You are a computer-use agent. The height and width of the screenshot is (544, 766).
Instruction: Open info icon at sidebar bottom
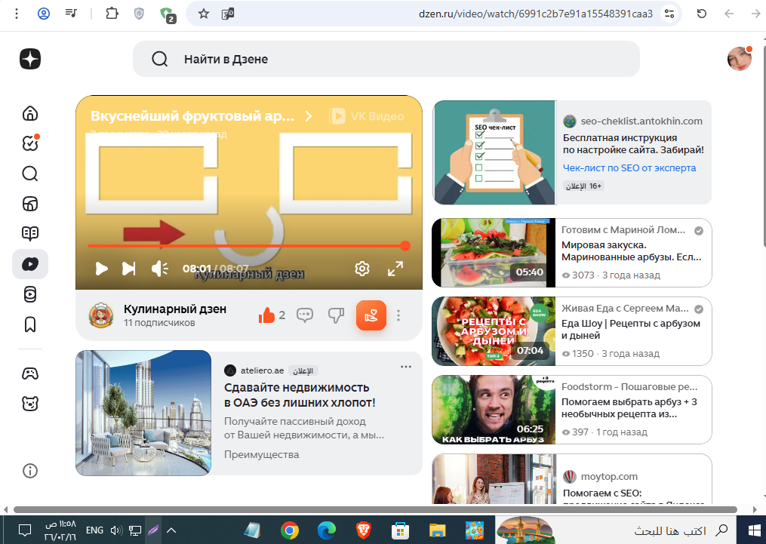[30, 471]
